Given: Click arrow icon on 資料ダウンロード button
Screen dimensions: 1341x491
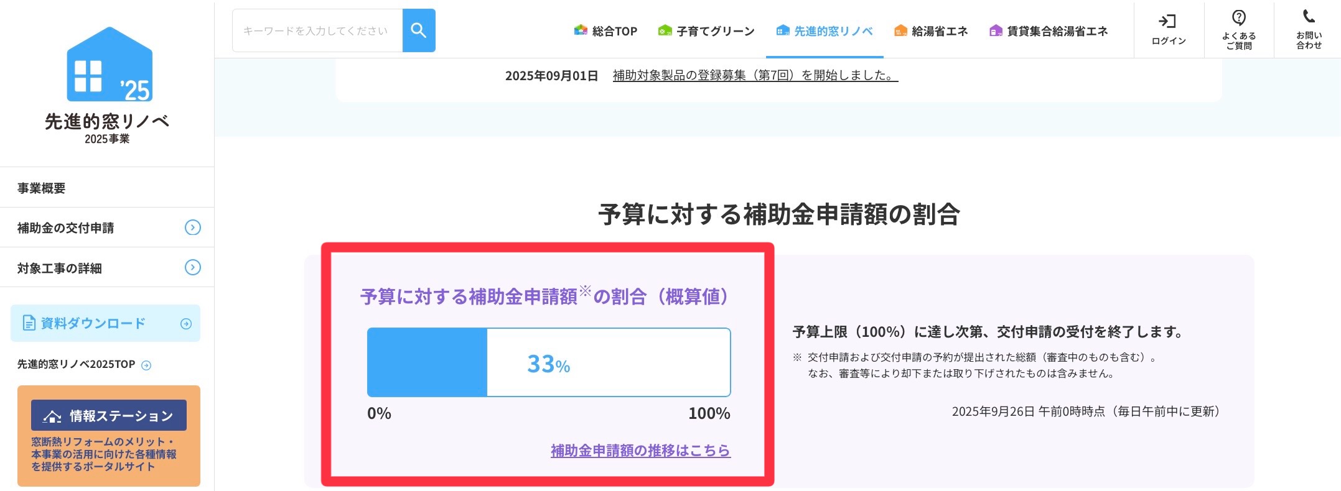Looking at the screenshot, I should 185,324.
